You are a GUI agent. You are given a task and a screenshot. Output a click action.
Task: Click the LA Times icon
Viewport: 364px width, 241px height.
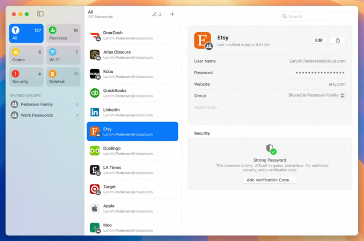[x=95, y=170]
